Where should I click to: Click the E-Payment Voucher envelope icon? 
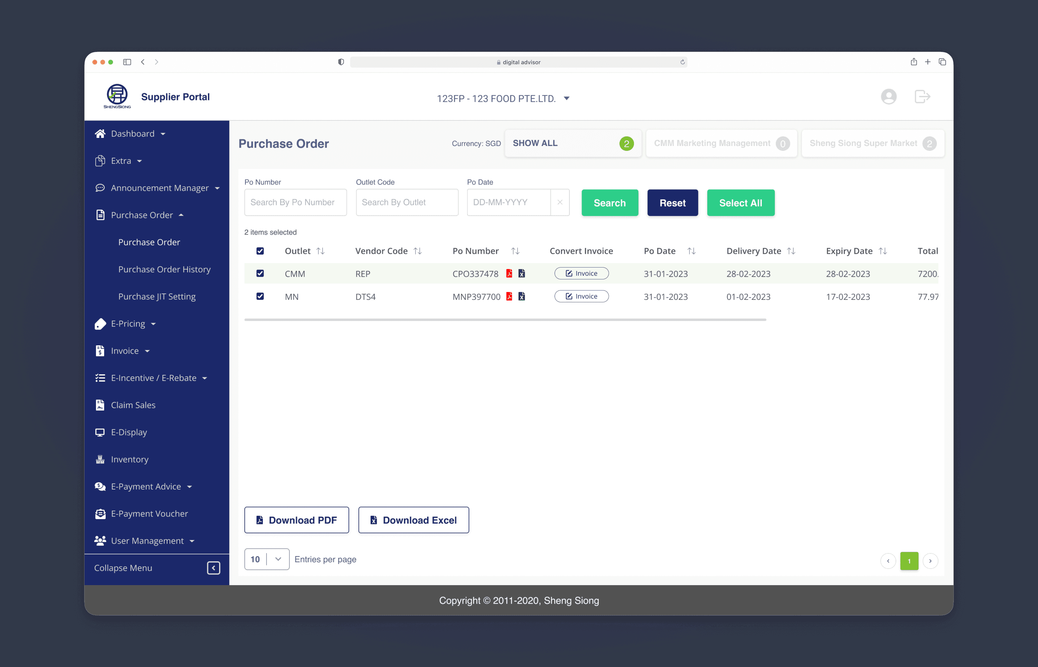click(x=100, y=514)
